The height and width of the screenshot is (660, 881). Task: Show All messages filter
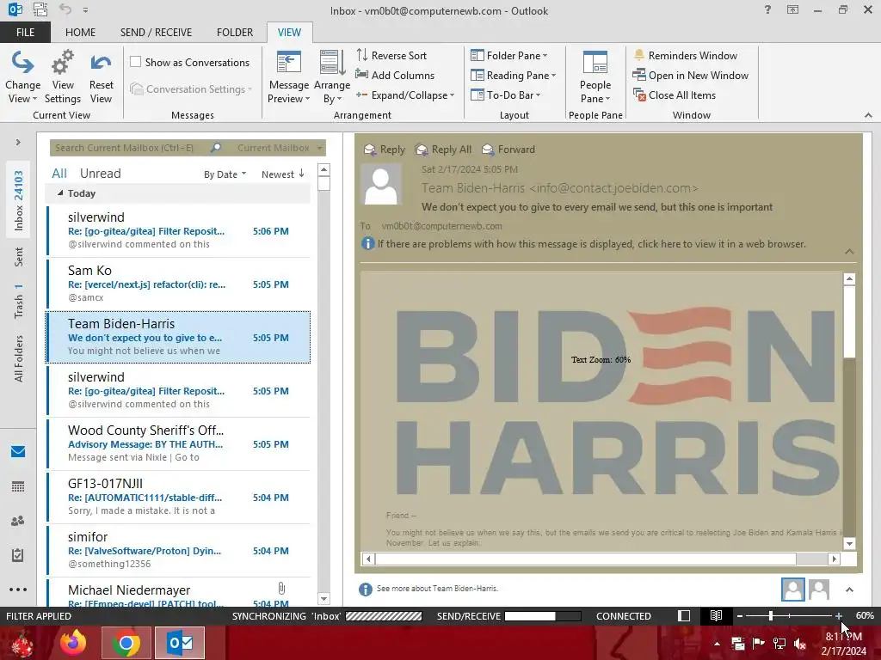(x=59, y=174)
